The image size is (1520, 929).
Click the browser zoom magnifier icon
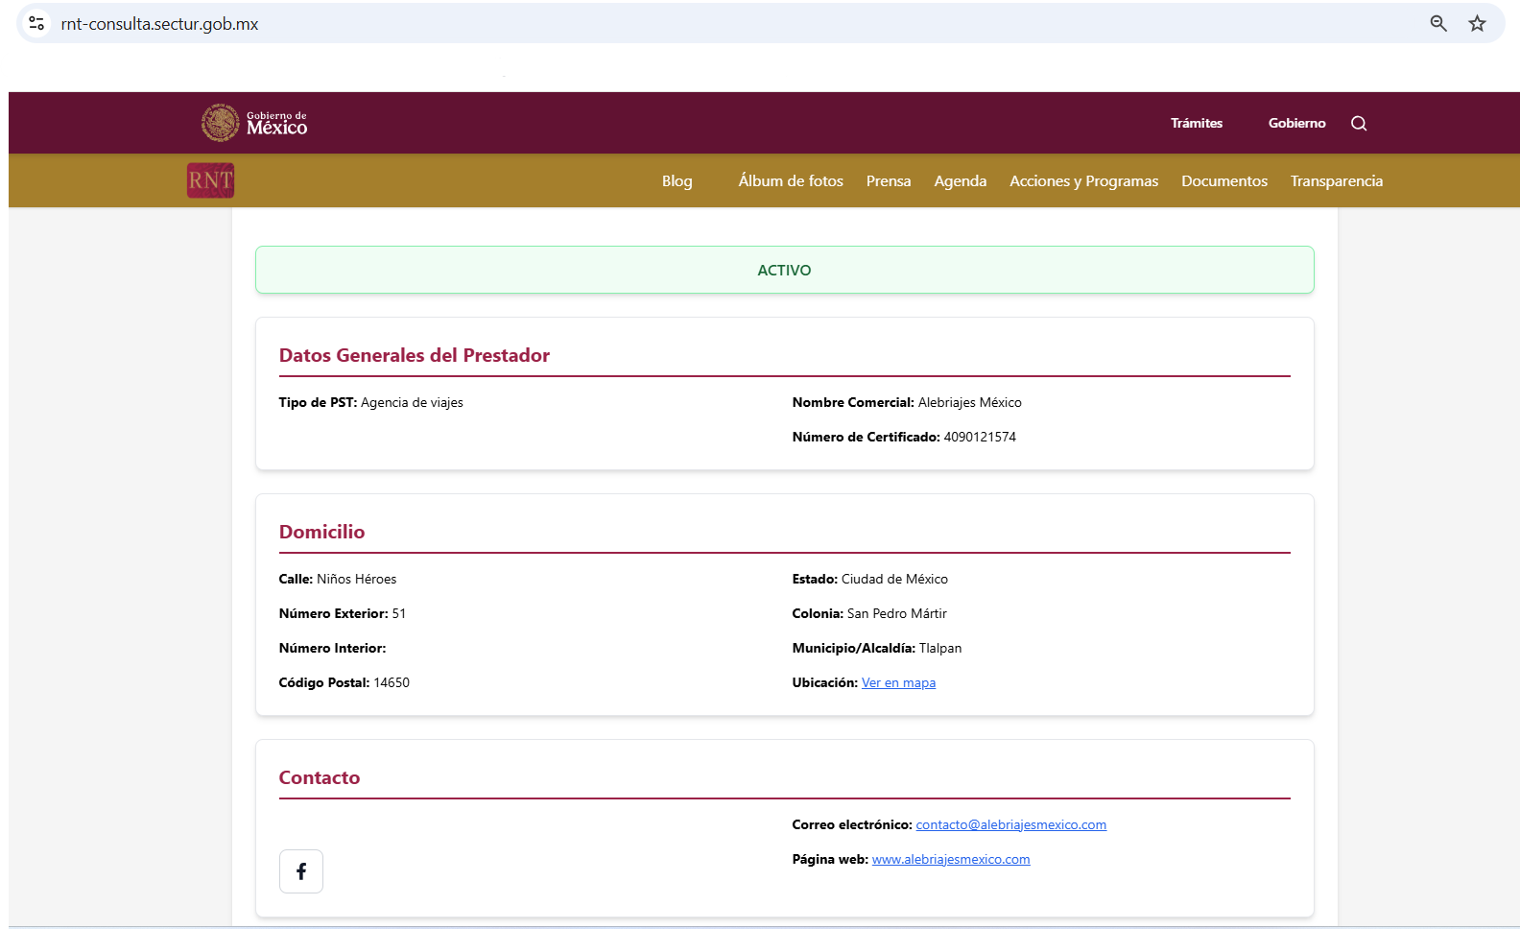(1437, 24)
